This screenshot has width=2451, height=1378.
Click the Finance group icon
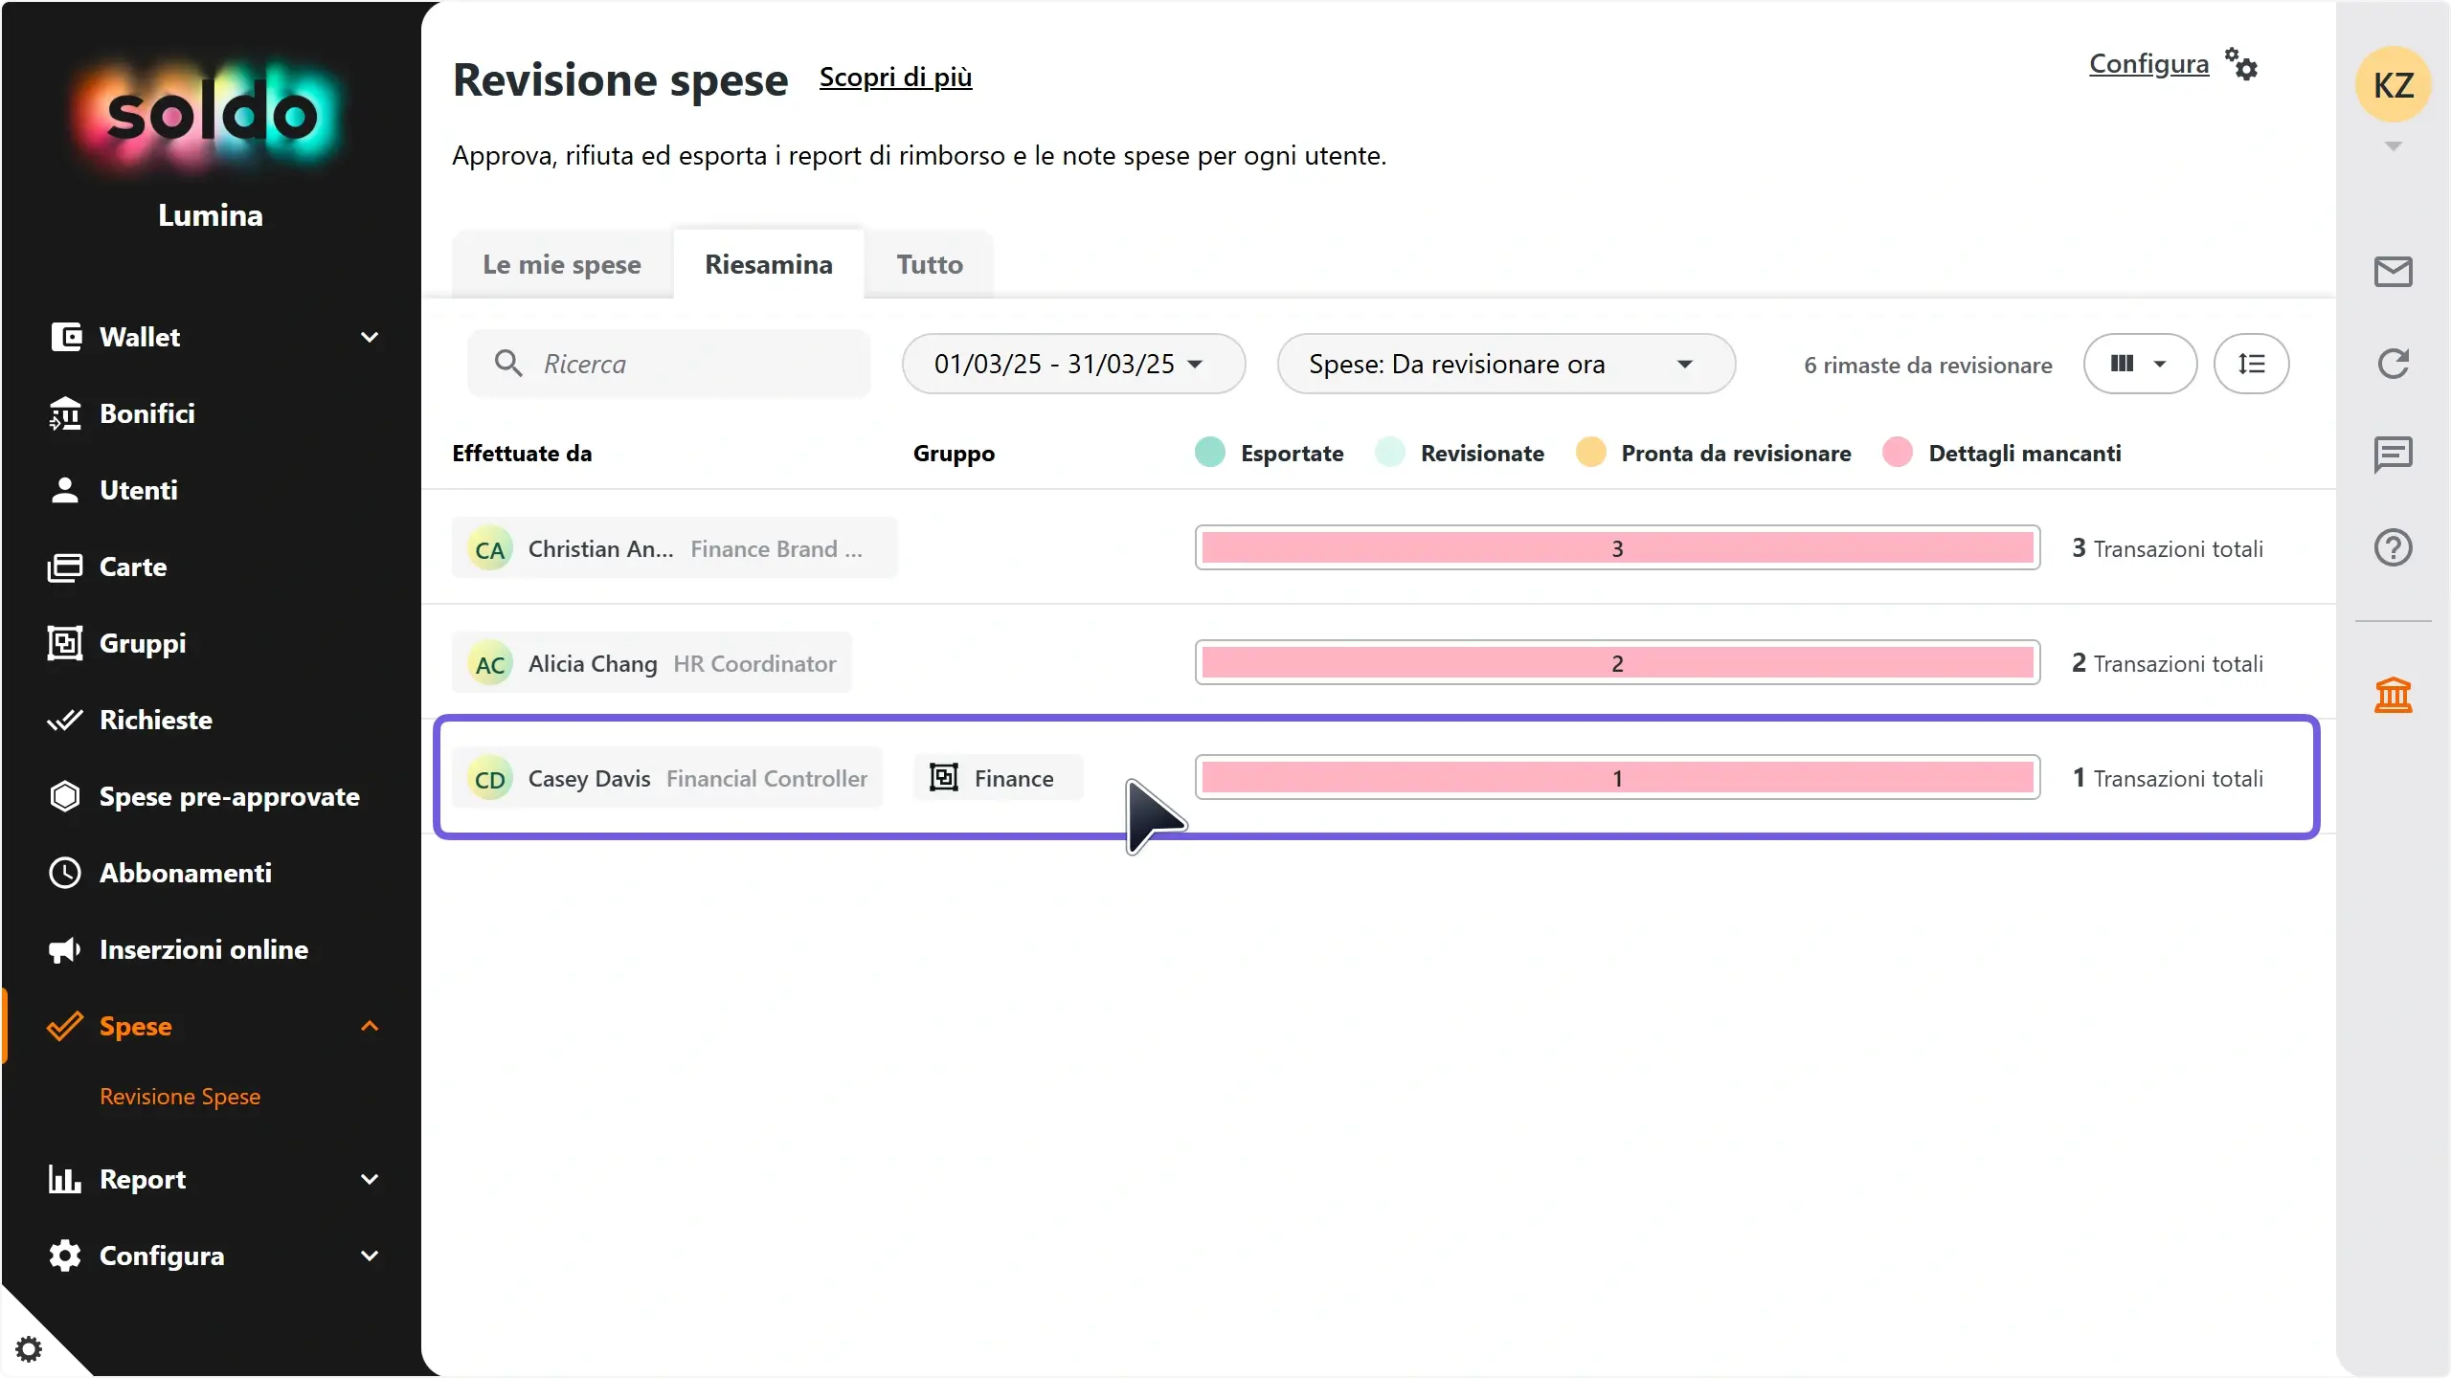point(944,777)
